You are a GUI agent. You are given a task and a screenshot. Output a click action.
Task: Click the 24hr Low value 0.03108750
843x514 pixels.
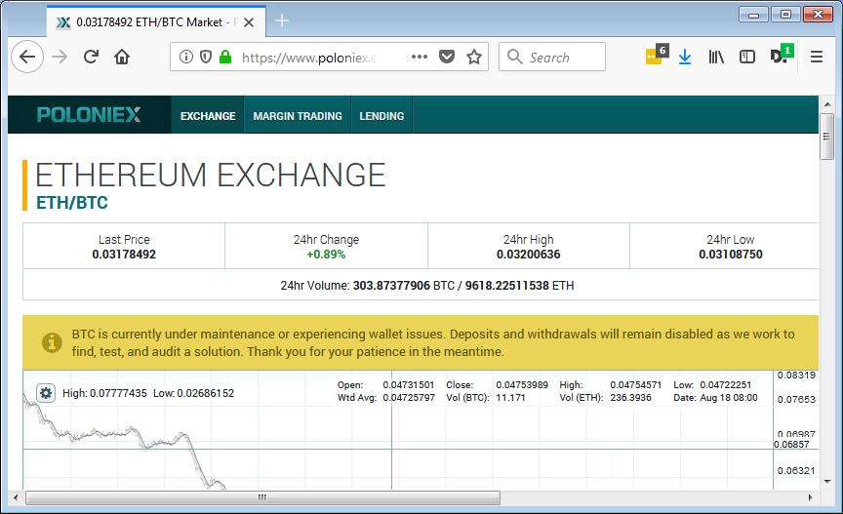pos(731,255)
